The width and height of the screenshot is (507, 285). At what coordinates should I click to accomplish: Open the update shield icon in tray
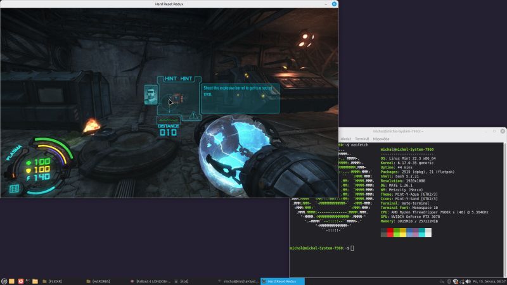455,282
